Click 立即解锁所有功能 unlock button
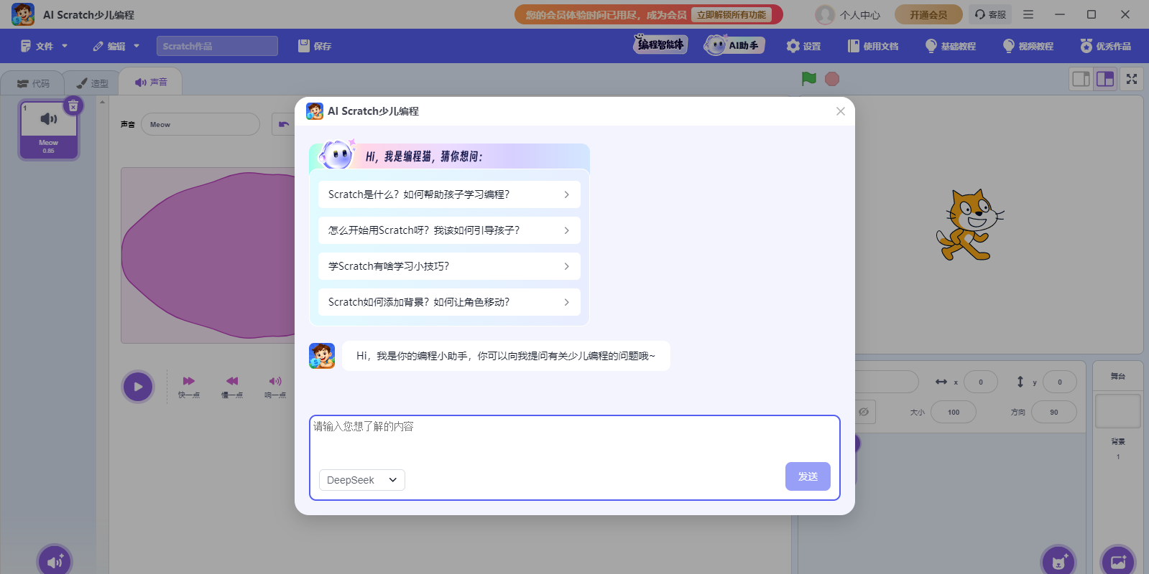1149x574 pixels. [731, 14]
